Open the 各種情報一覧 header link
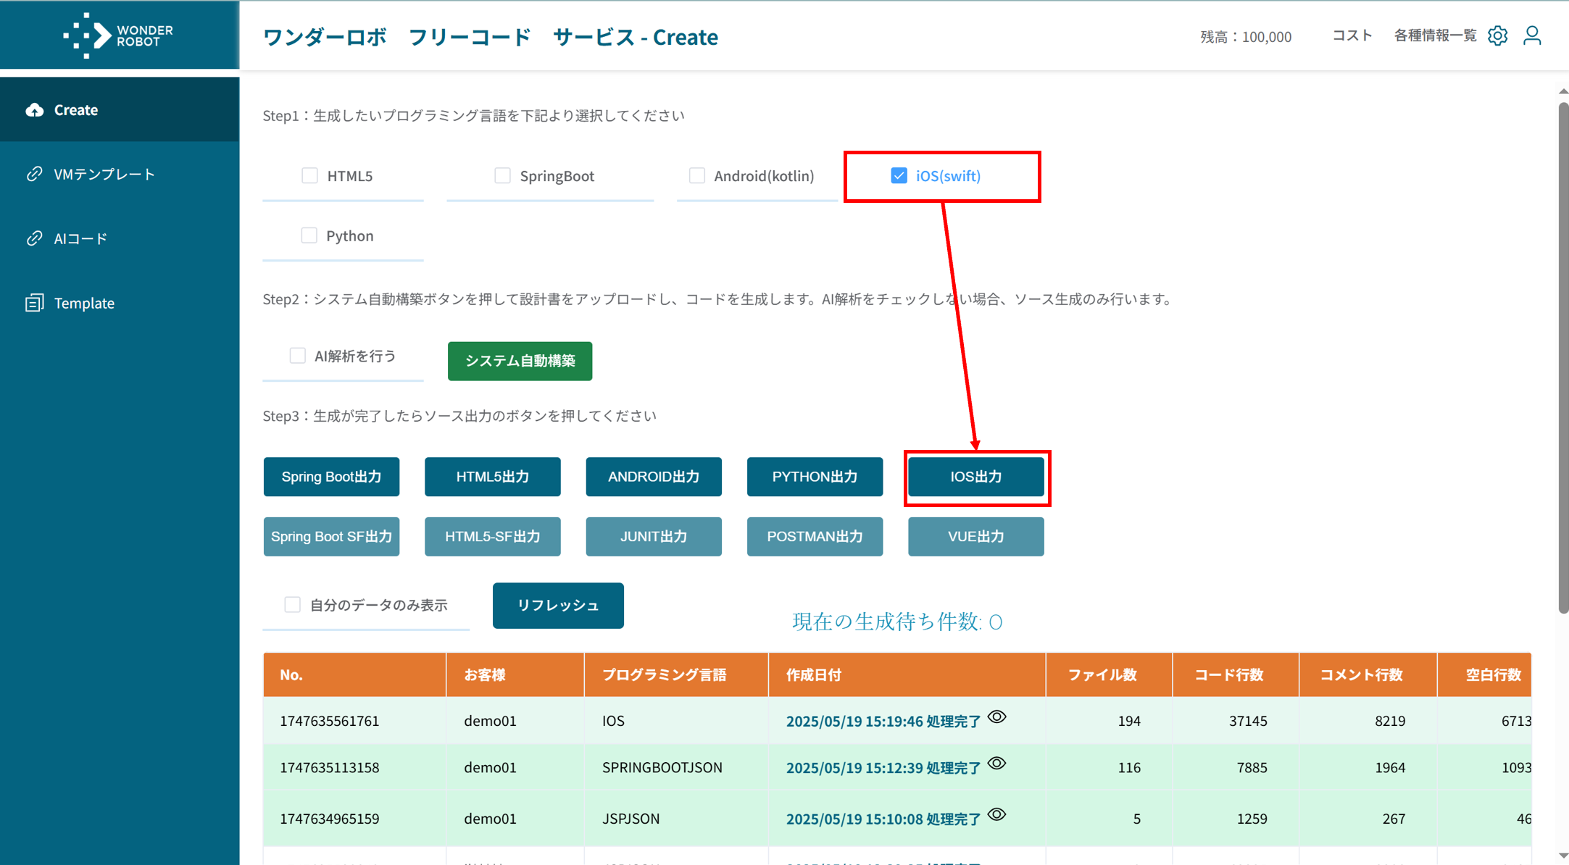Image resolution: width=1569 pixels, height=865 pixels. [x=1435, y=35]
